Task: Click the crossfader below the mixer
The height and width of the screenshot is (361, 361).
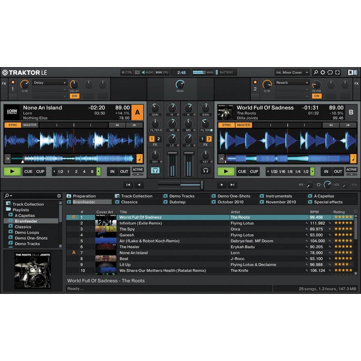Action: pyautogui.click(x=180, y=184)
